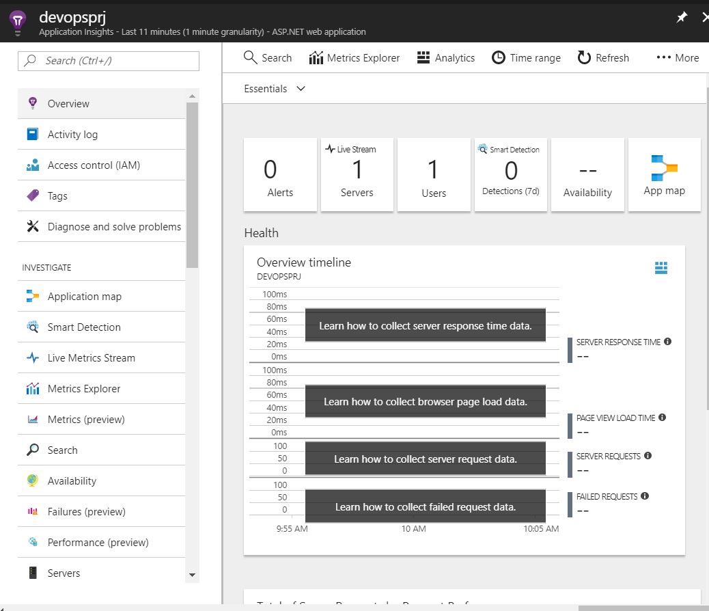
Task: Click the Failures (preview) icon
Action: click(33, 511)
